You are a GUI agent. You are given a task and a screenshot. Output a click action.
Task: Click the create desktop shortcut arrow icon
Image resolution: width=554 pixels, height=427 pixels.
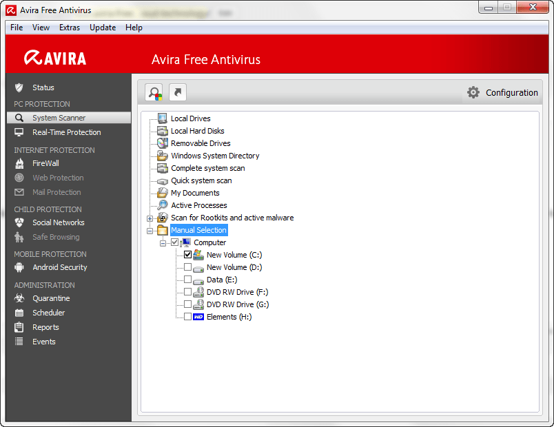[x=178, y=92]
